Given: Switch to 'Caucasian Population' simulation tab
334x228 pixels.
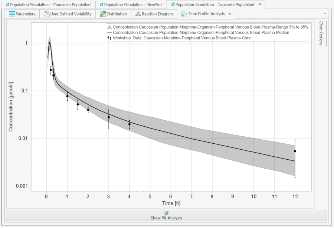Looking at the screenshot, I should [49, 5].
